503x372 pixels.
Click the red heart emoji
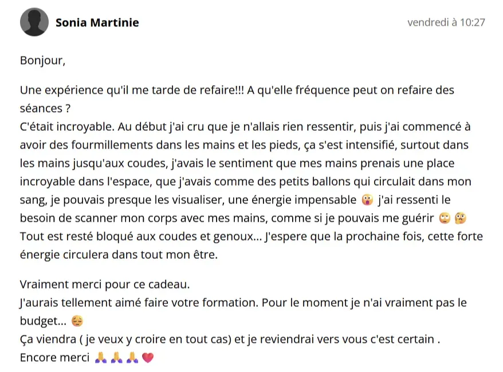(148, 357)
